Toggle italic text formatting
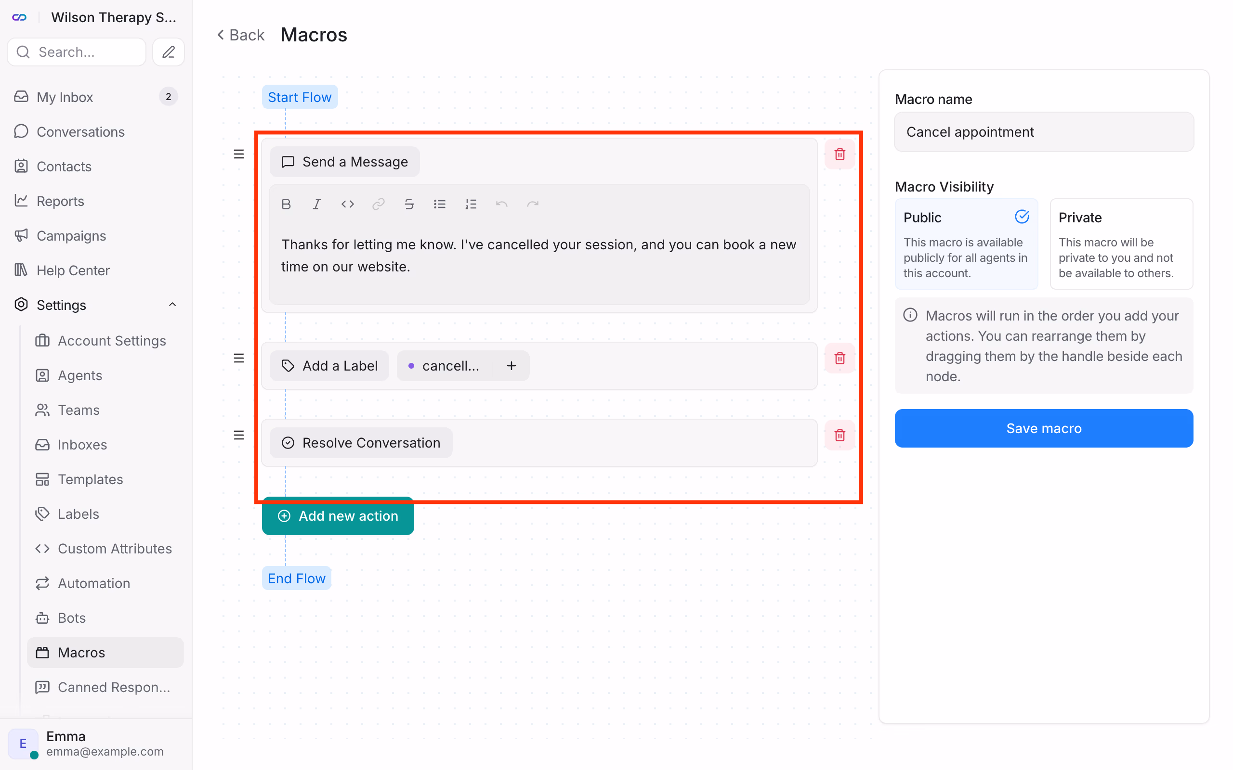This screenshot has height=770, width=1233. pos(316,204)
